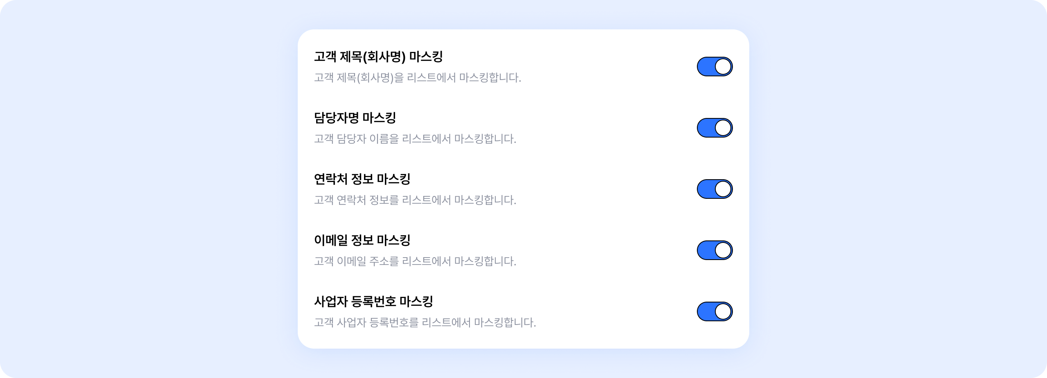Click the 담당자명 마스킹 title text
Viewport: 1047px width, 378px height.
[x=355, y=118]
